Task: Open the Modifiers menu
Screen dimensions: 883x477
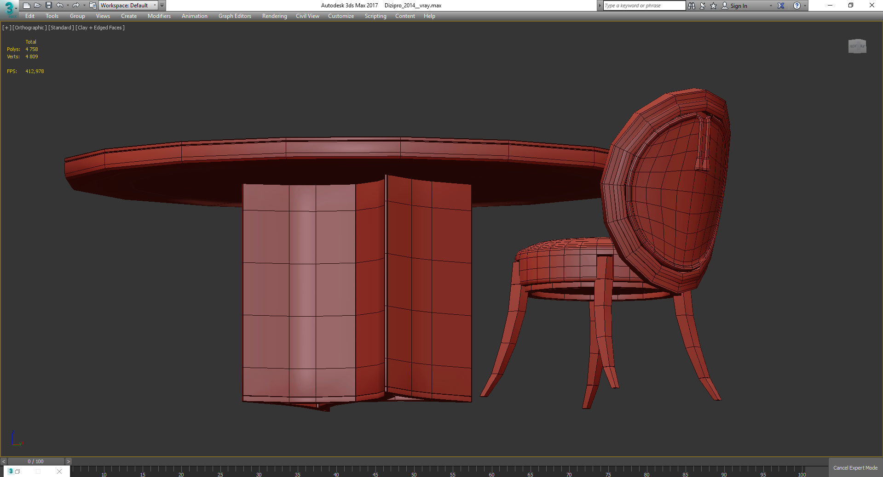Action: pyautogui.click(x=159, y=16)
